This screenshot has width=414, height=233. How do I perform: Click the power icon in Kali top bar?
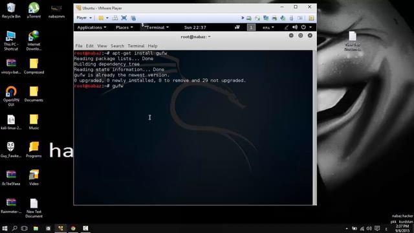point(303,27)
